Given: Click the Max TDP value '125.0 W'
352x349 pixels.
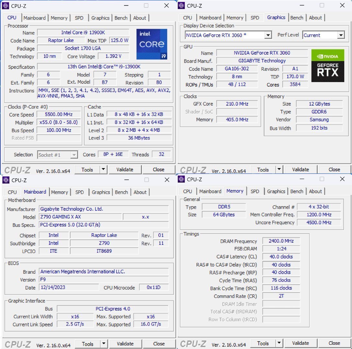Looking at the screenshot, I should coord(119,40).
